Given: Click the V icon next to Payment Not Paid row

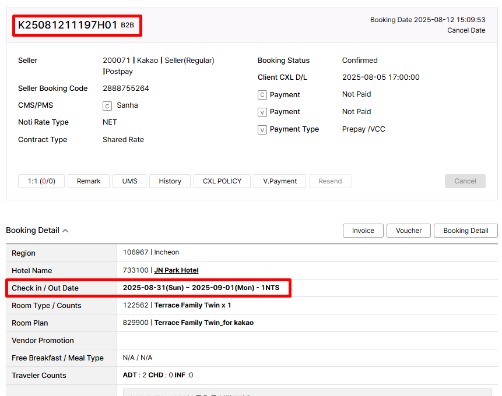Looking at the screenshot, I should click(x=262, y=112).
